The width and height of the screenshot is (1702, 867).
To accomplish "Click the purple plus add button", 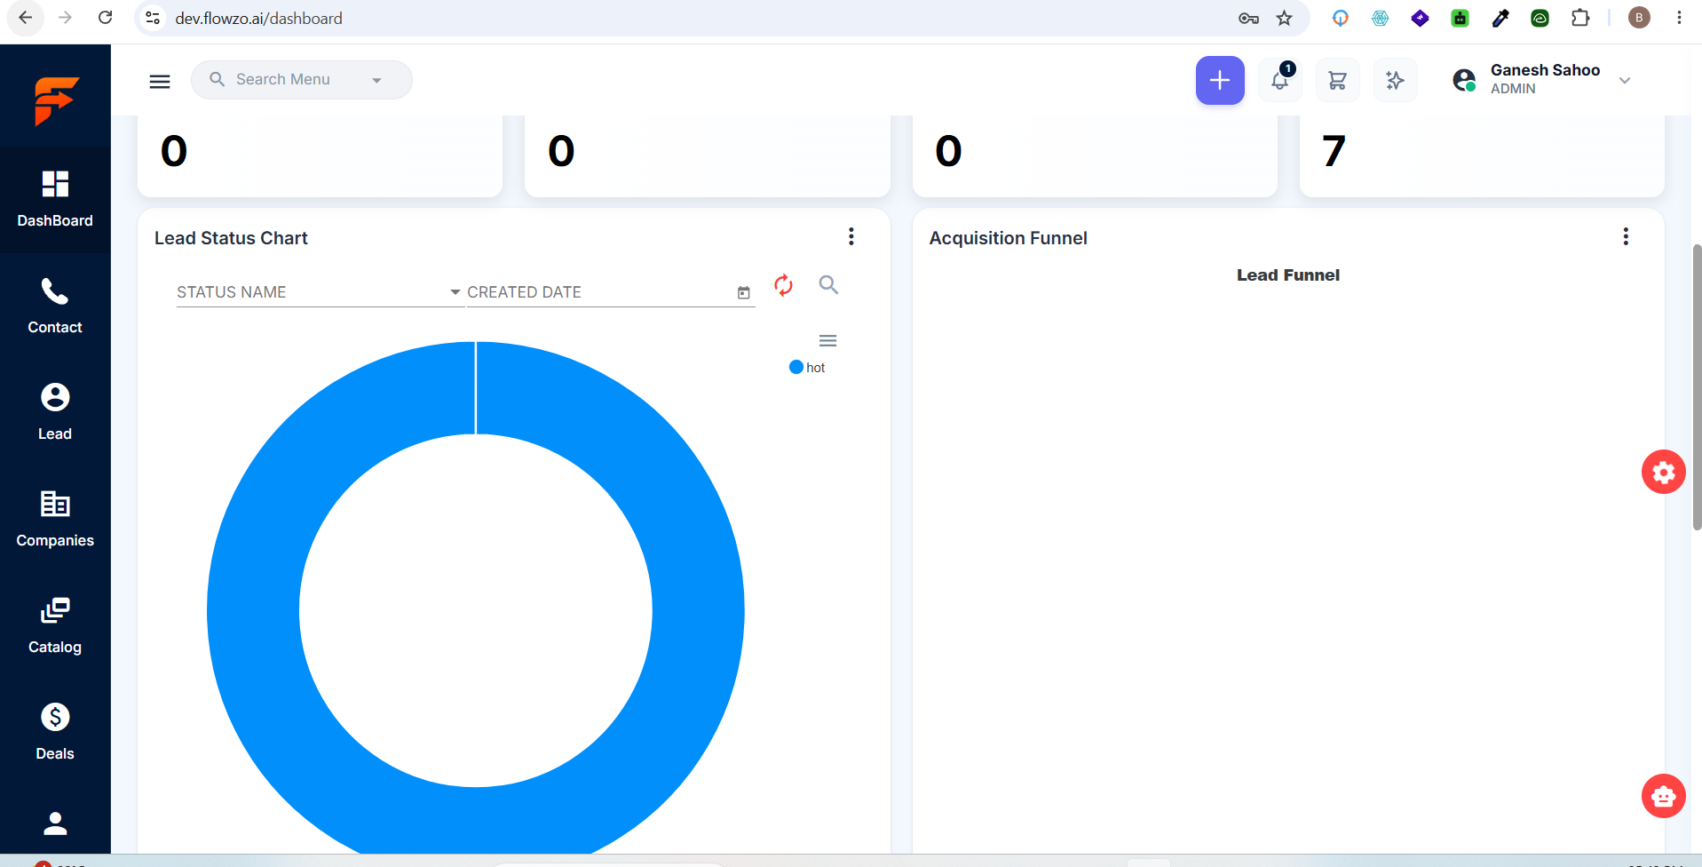I will [1220, 80].
